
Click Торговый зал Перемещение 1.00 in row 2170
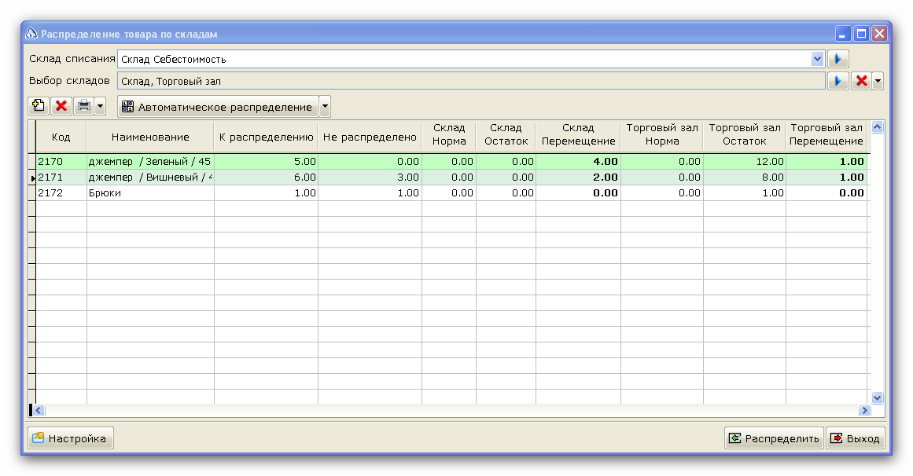click(826, 162)
